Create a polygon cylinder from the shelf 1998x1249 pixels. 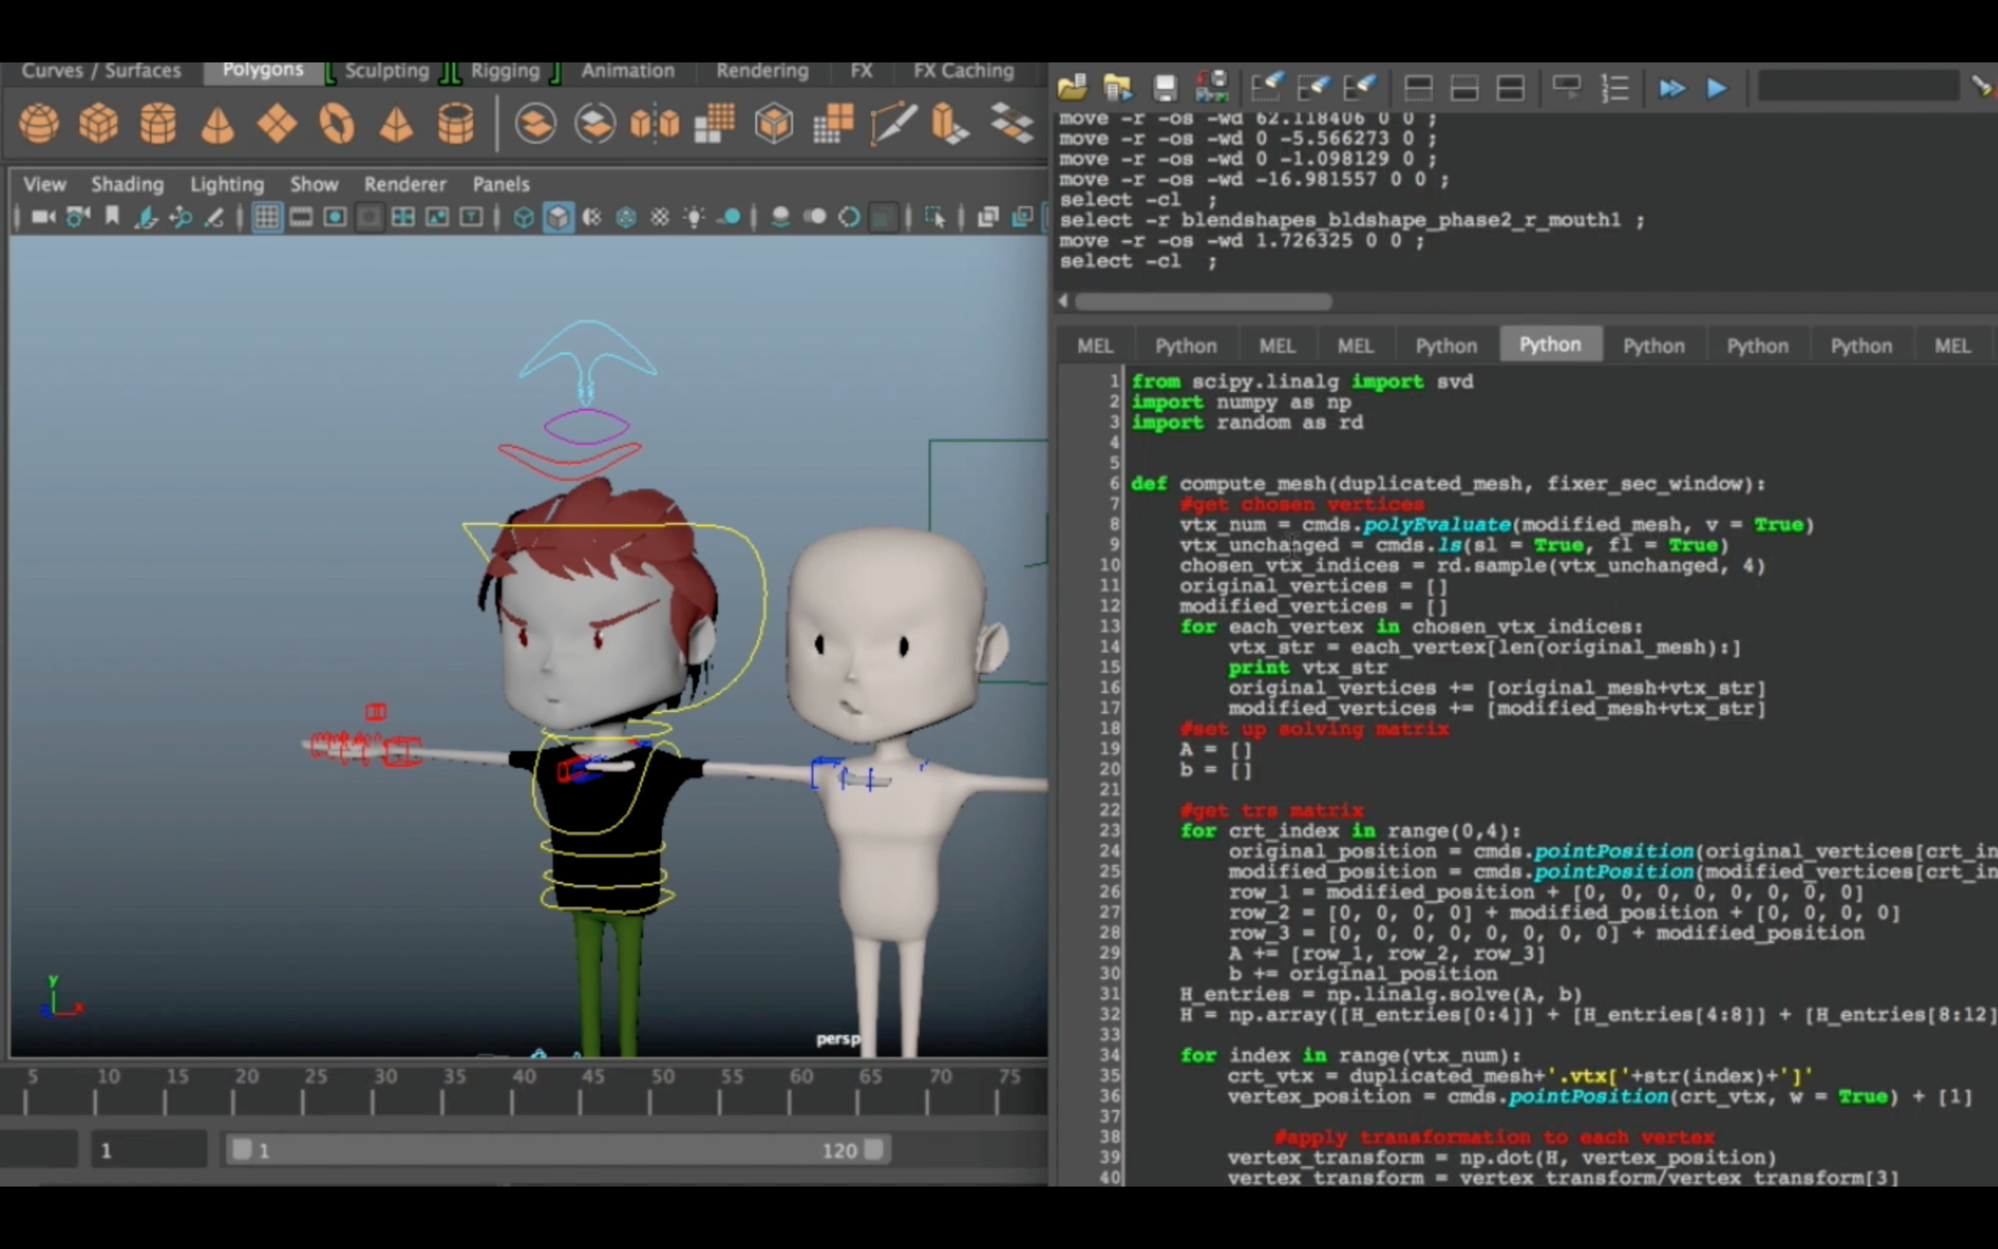pyautogui.click(x=157, y=124)
